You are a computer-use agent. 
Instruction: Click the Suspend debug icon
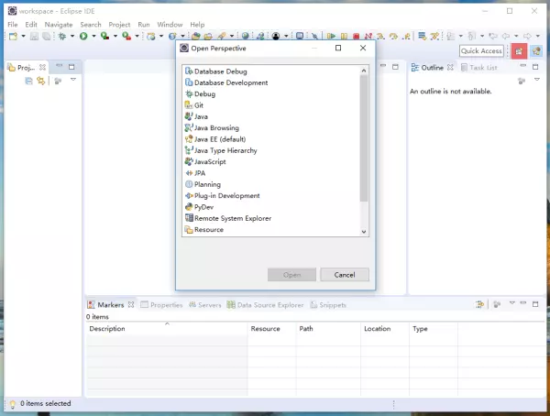click(344, 36)
